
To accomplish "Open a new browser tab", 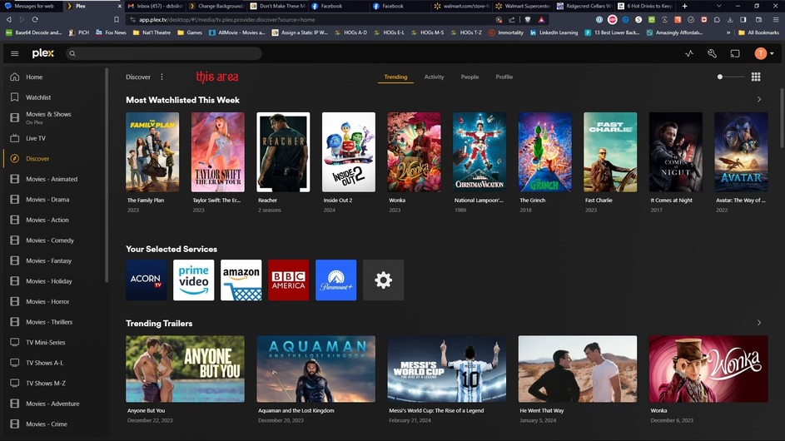I will [x=684, y=6].
